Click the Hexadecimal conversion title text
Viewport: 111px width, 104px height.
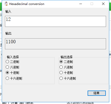click(27, 4)
